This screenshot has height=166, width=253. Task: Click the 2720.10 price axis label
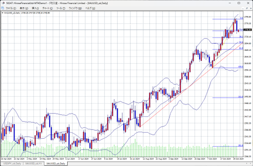pos(248,37)
